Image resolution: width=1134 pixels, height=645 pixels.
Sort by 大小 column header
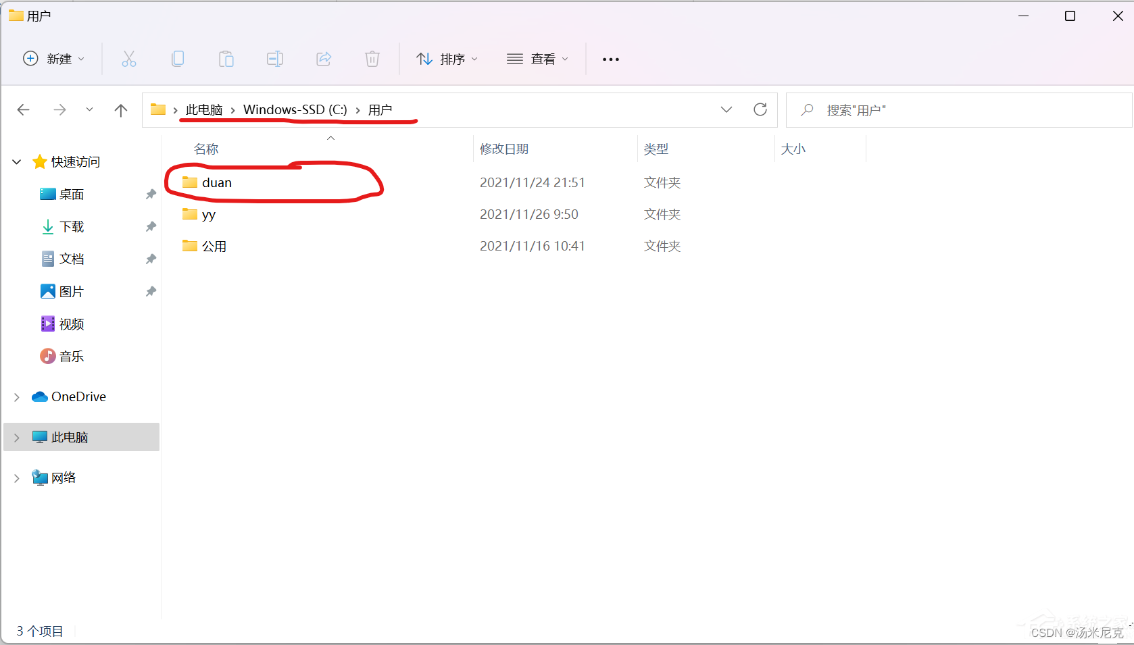793,149
